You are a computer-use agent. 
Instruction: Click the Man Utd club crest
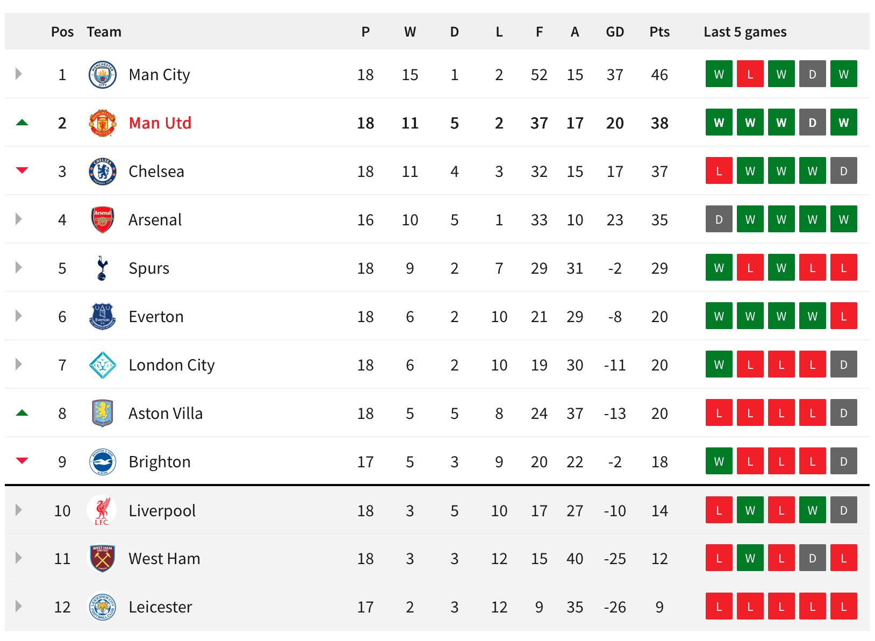point(102,123)
